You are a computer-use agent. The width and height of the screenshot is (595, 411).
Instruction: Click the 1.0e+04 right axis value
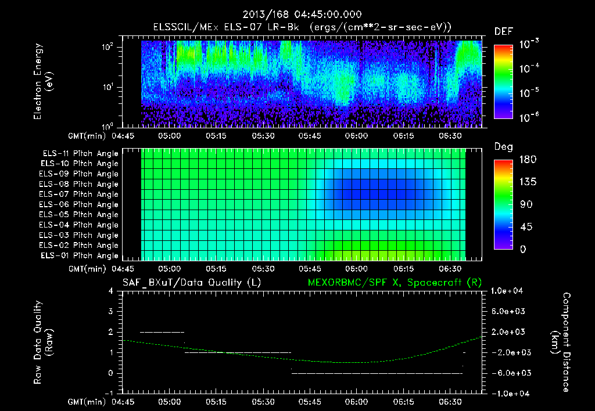pos(507,291)
